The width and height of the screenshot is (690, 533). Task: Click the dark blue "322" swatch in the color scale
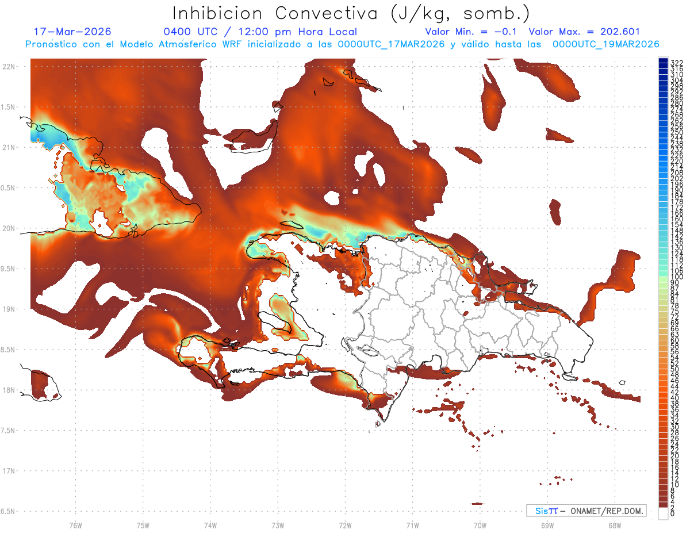click(663, 61)
